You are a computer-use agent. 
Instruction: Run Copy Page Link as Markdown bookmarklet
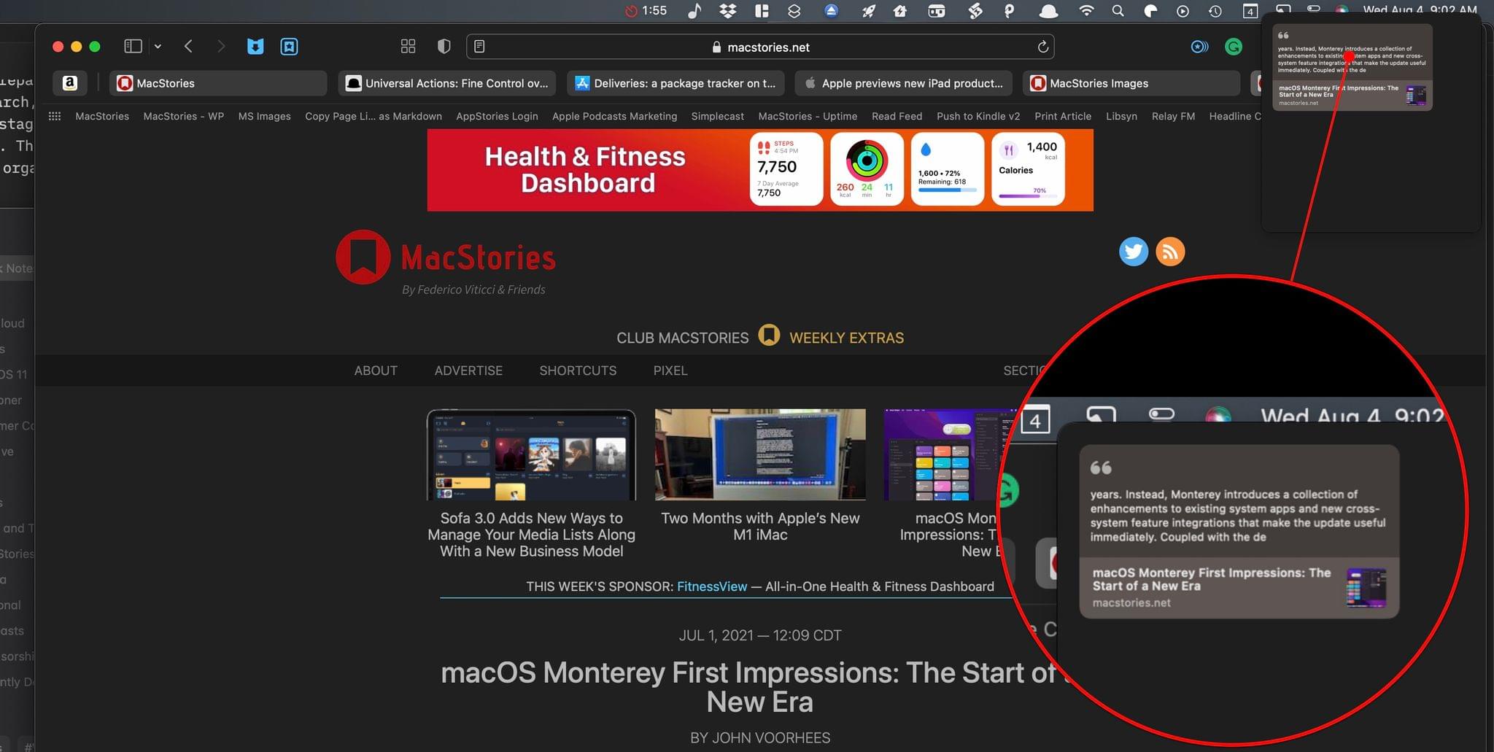[373, 116]
